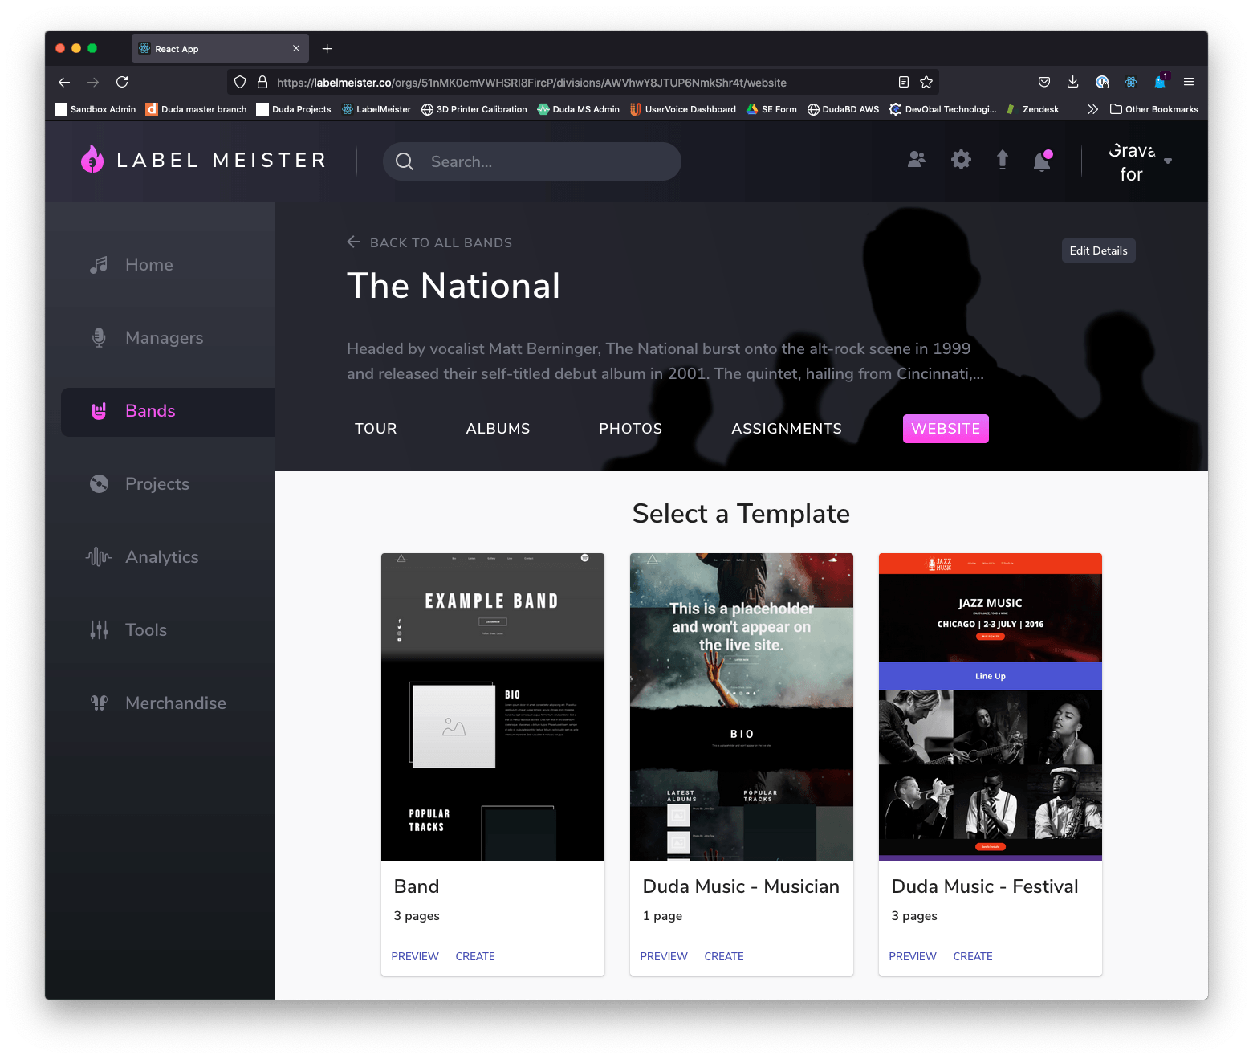The width and height of the screenshot is (1253, 1059).
Task: Click the search magnifier icon
Action: coord(405,161)
